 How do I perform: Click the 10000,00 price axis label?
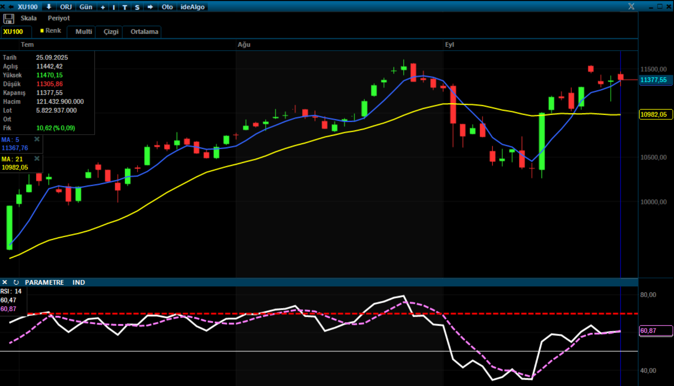(x=654, y=202)
